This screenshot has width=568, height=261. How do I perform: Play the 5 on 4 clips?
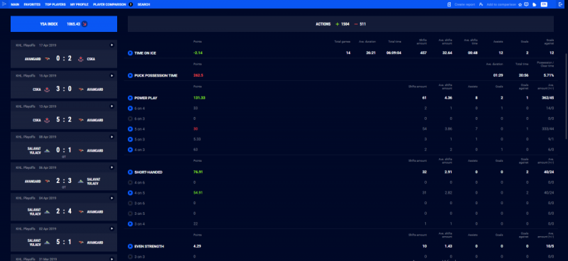click(x=130, y=128)
